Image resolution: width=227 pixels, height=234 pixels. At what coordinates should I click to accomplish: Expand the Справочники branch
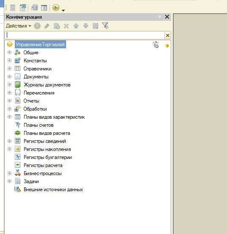pyautogui.click(x=9, y=69)
